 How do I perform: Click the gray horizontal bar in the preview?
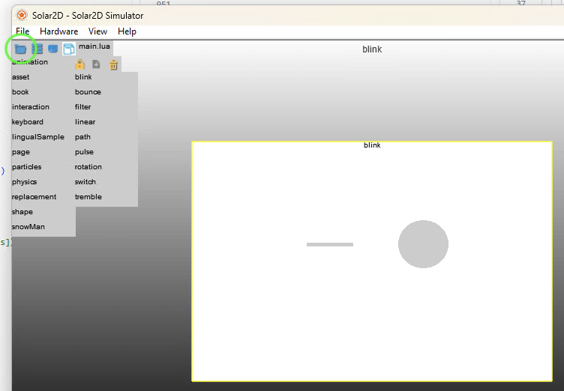[x=330, y=244]
